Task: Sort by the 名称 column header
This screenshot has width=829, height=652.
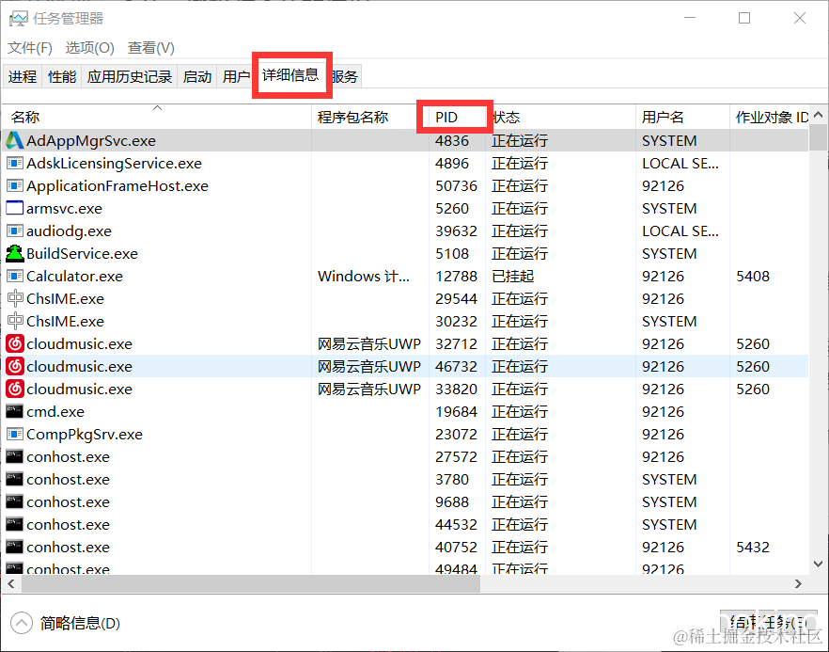Action: coord(156,117)
